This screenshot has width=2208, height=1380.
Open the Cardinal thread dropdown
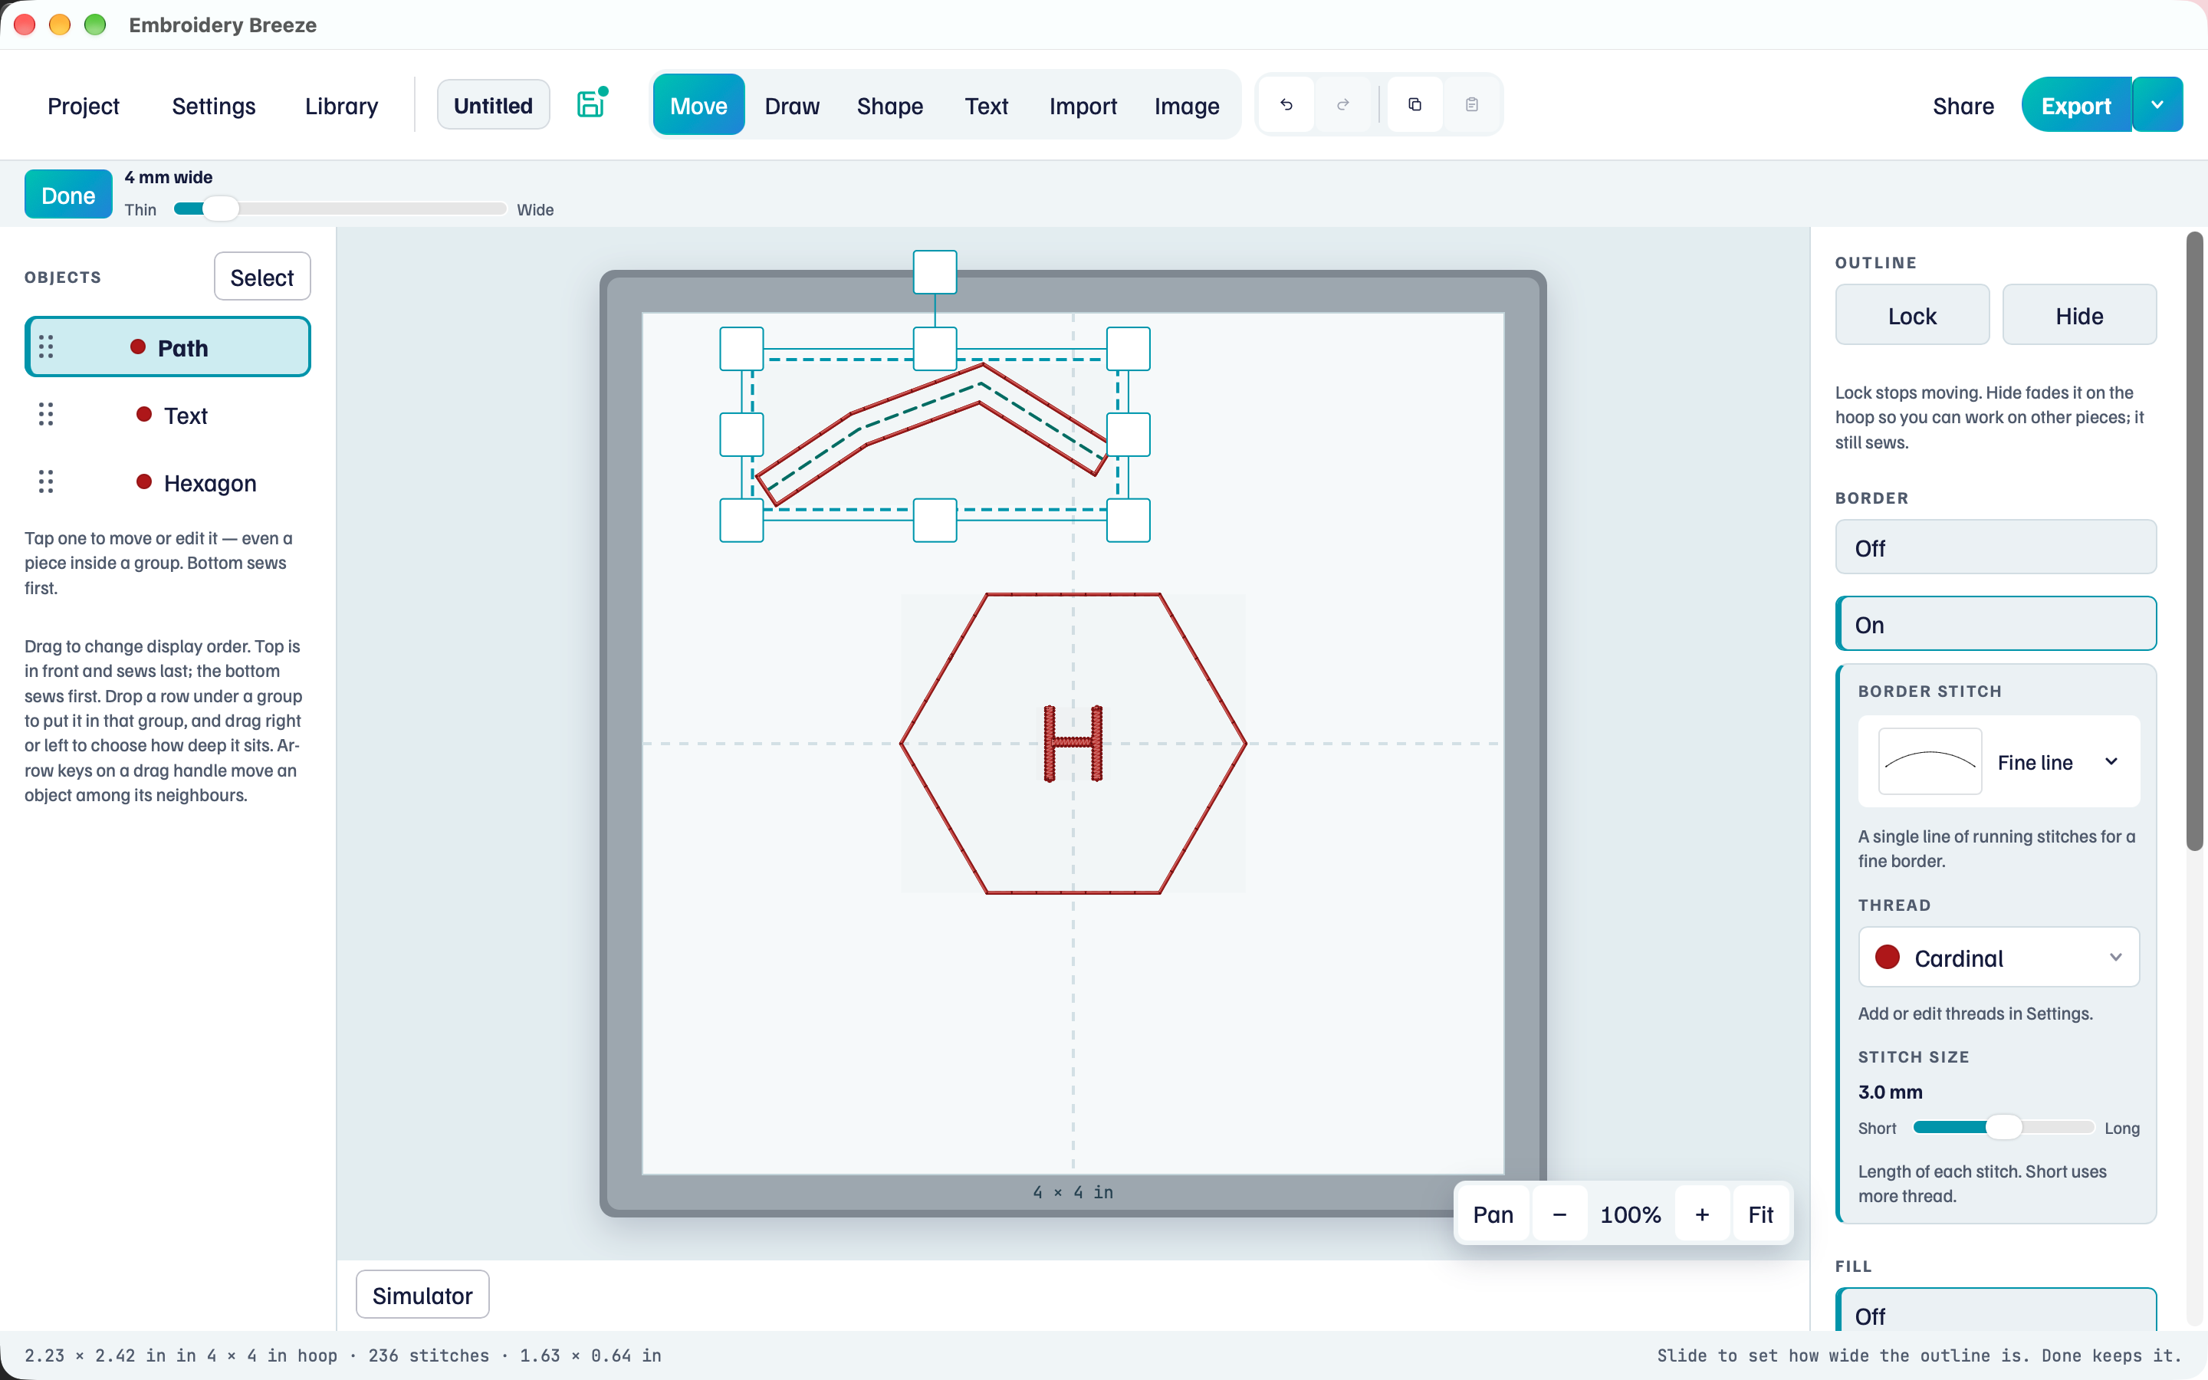pos(1999,957)
